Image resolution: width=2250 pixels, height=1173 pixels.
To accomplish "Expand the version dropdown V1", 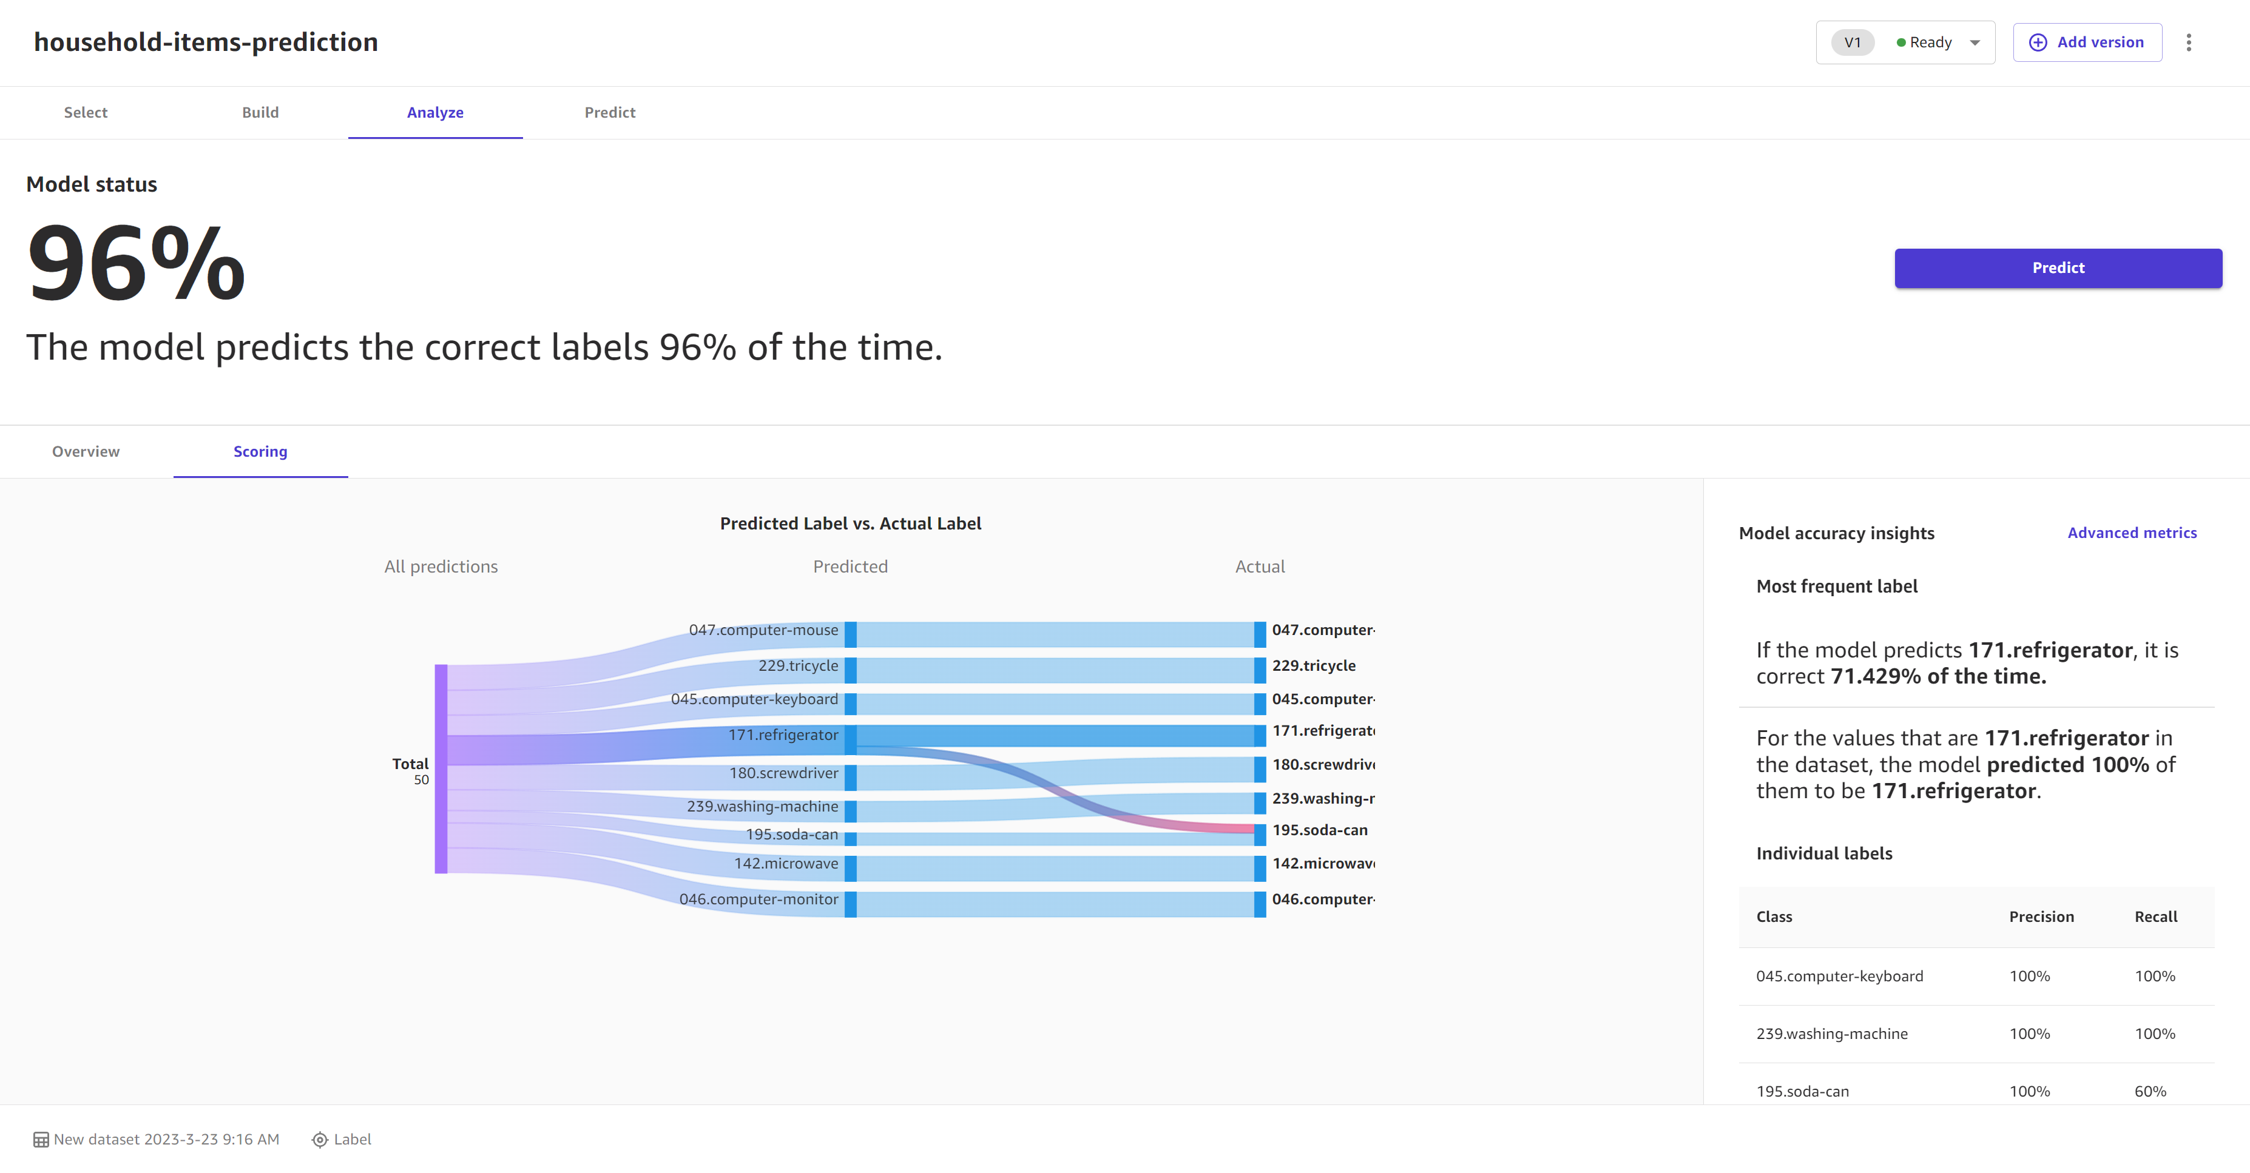I will (1978, 42).
